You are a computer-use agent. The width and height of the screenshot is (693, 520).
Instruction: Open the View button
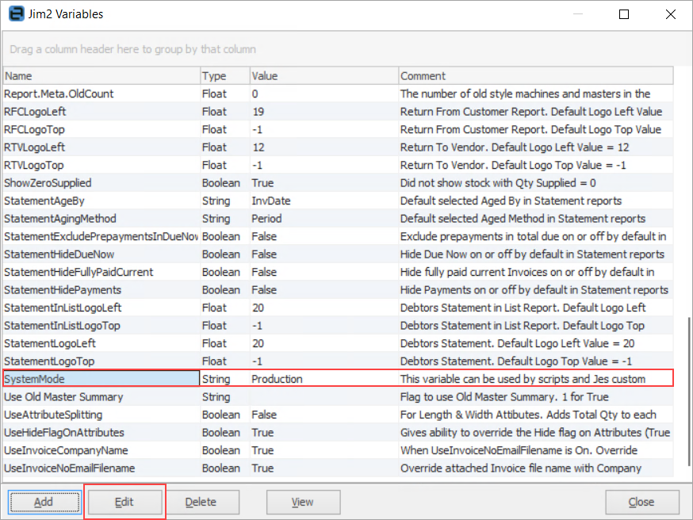pos(302,502)
